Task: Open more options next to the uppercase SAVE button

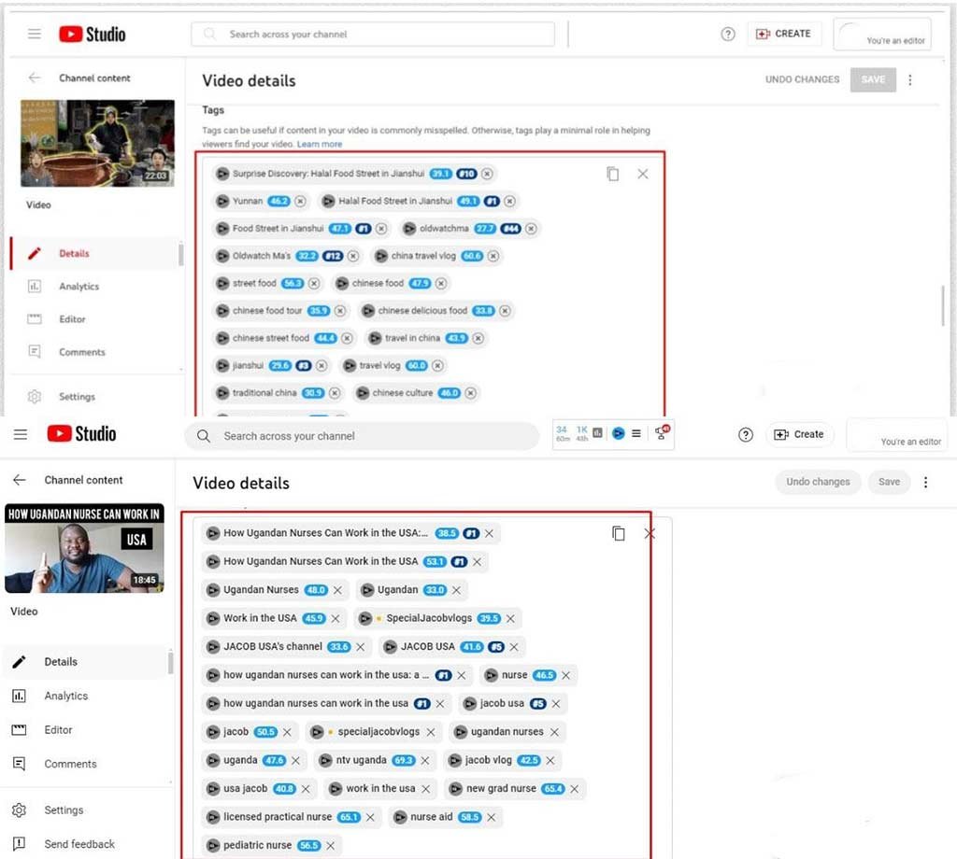Action: pos(910,80)
